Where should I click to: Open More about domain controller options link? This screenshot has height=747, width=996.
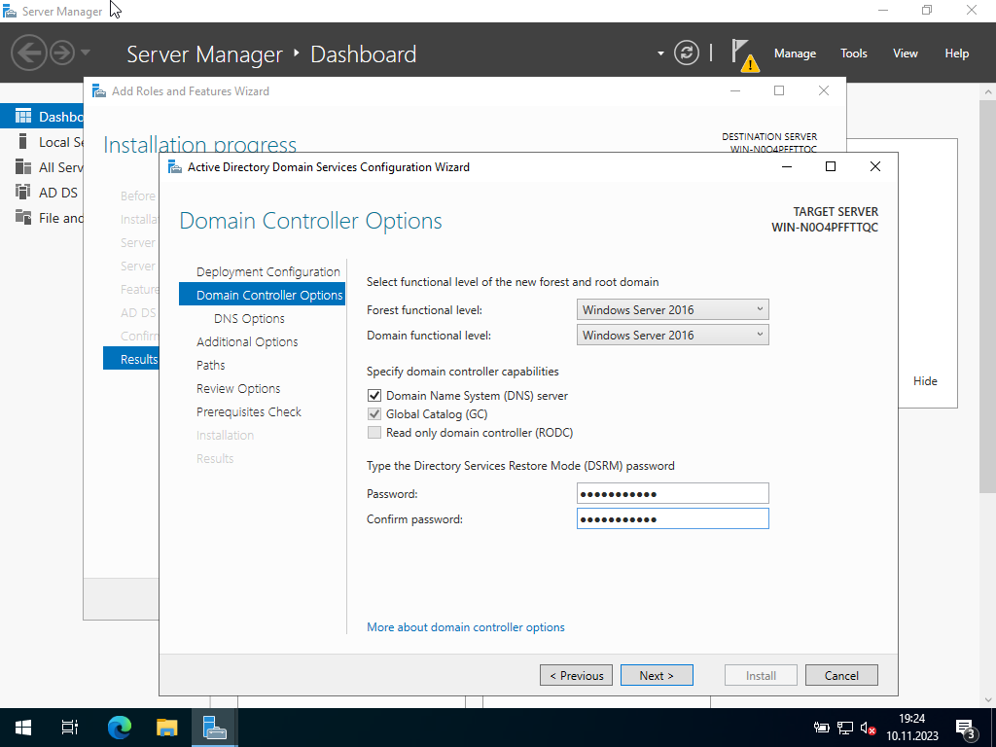tap(466, 627)
